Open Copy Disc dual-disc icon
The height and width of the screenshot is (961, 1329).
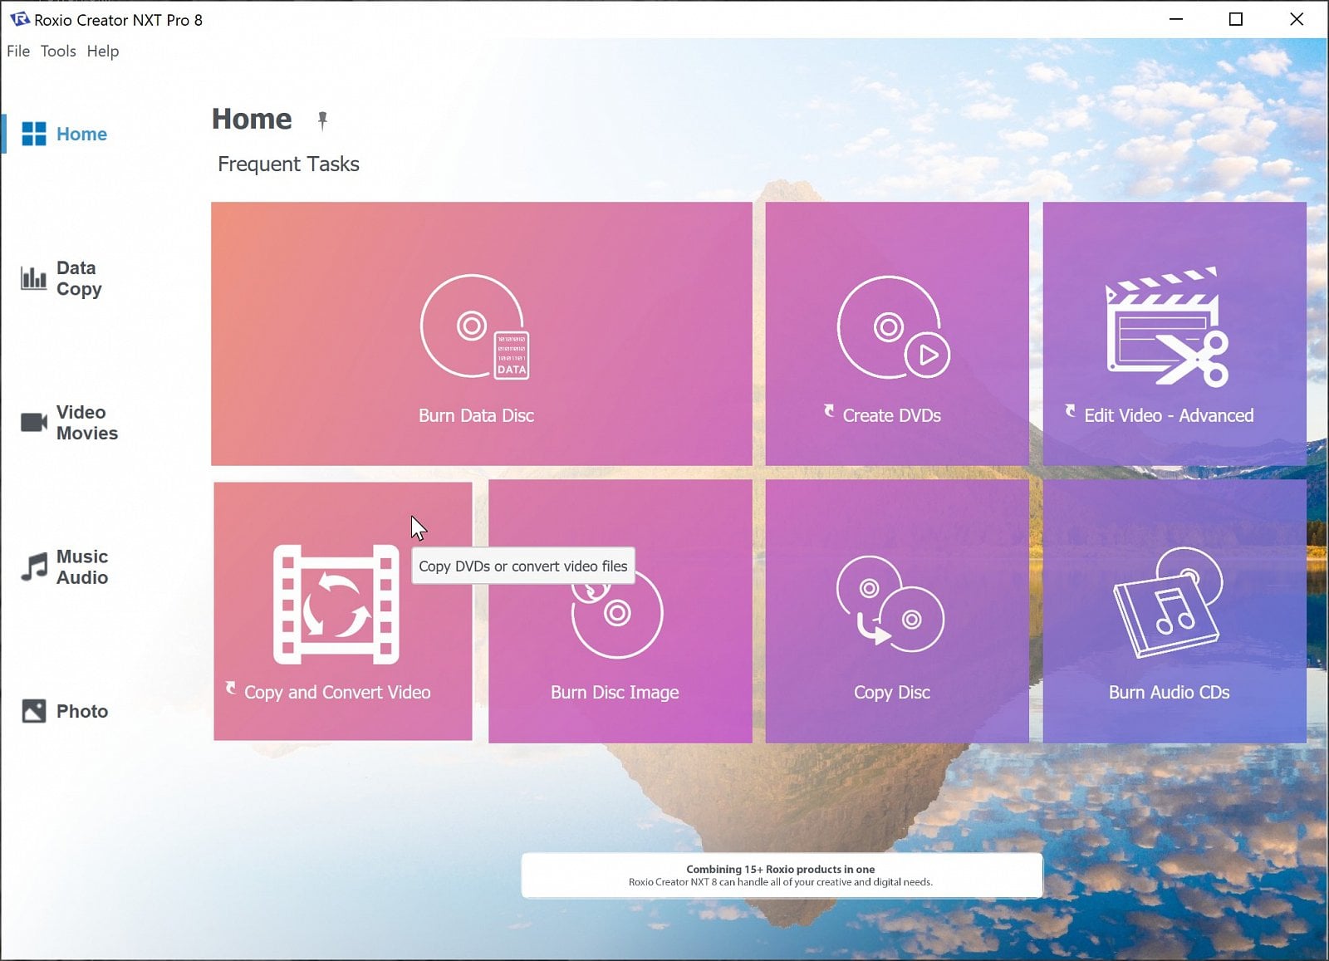click(890, 603)
